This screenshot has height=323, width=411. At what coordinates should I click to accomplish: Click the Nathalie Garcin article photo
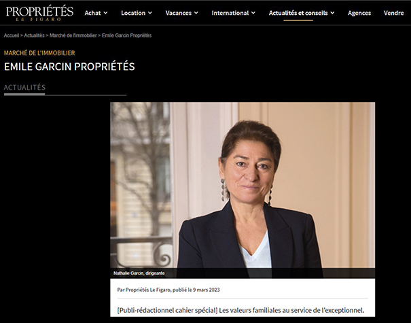click(243, 190)
